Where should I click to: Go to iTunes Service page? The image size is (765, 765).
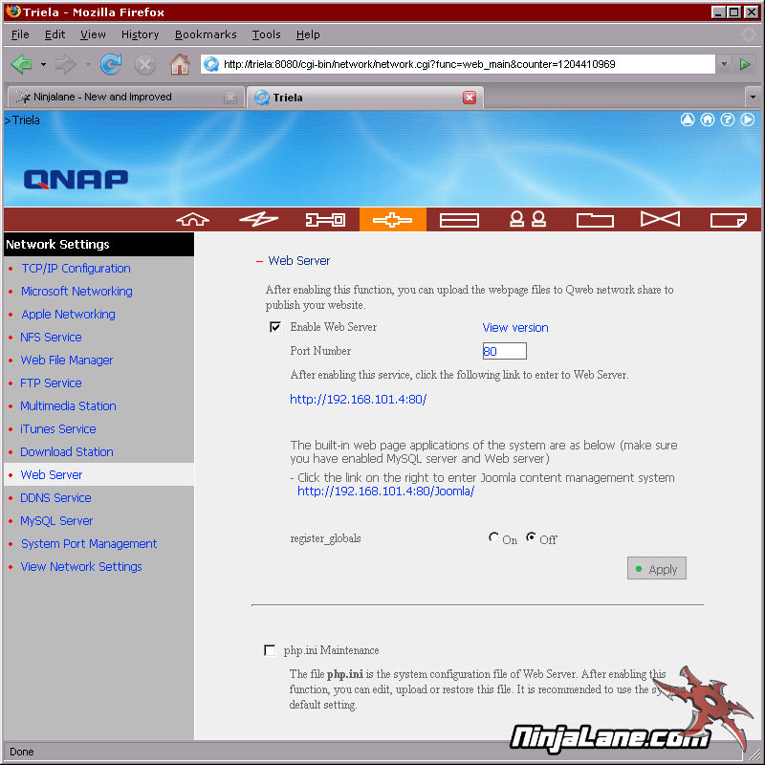57,428
